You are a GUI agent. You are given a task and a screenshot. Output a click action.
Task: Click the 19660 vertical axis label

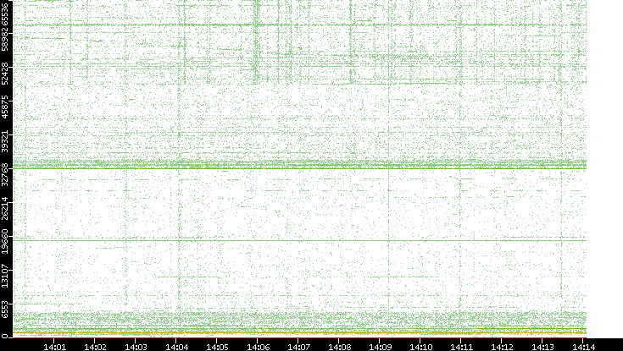click(x=4, y=242)
